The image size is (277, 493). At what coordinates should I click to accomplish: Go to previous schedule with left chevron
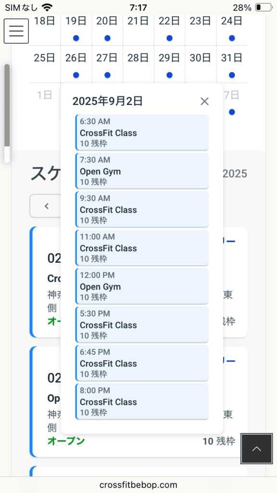point(46,206)
